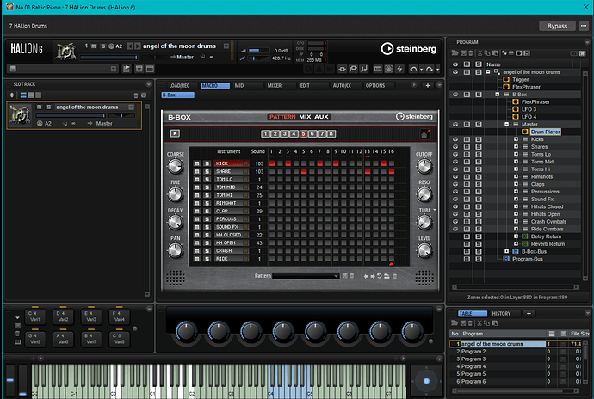The height and width of the screenshot is (399, 594).
Task: Disable SNARE step 5 in the pattern grid
Action: pyautogui.click(x=304, y=171)
